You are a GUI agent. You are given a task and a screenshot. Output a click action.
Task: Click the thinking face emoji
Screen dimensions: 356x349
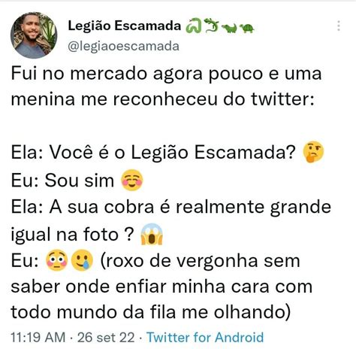pyautogui.click(x=313, y=152)
